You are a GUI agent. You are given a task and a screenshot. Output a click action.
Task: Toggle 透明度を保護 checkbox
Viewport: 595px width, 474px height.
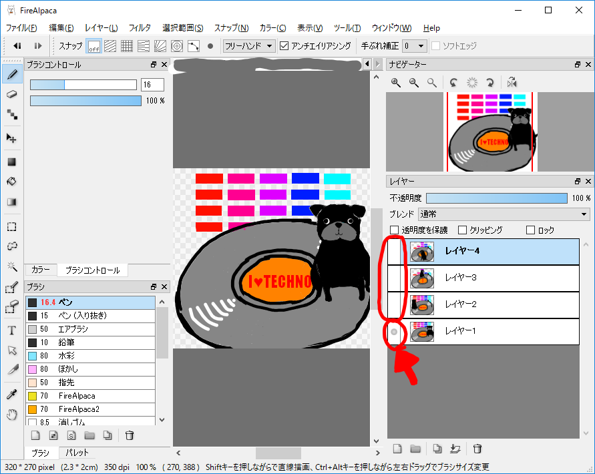[x=394, y=230]
